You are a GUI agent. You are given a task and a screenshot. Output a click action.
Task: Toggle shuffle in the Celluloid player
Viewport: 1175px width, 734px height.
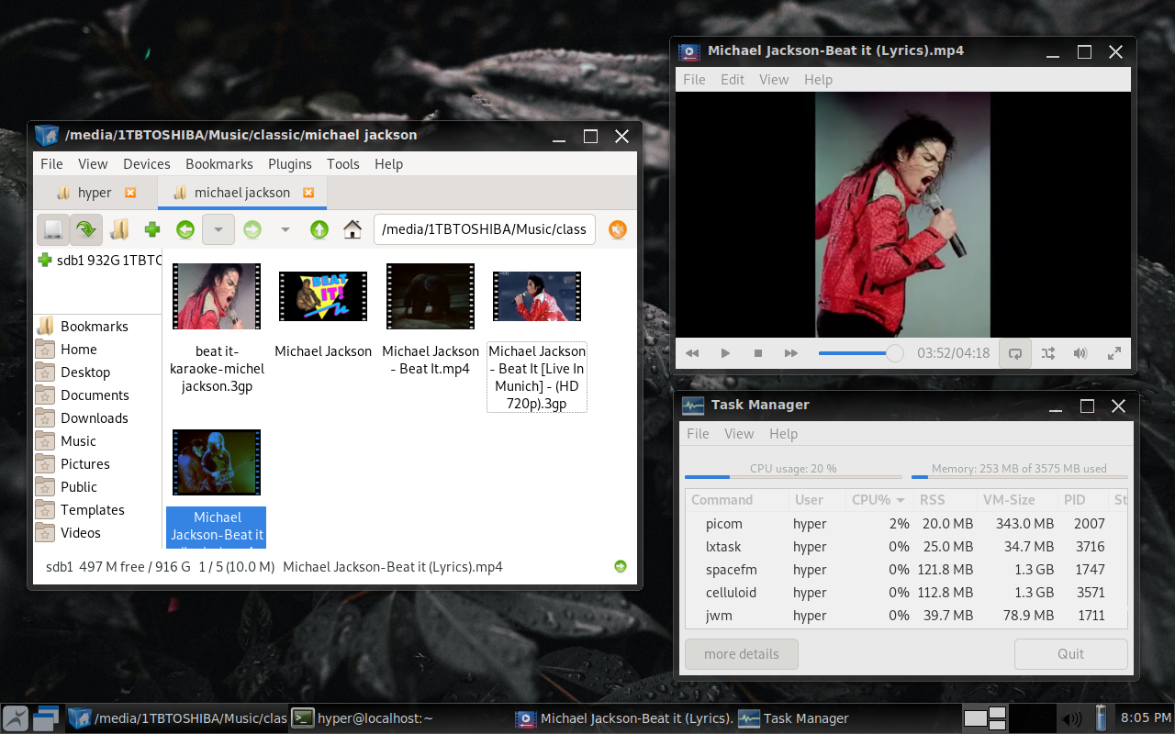click(x=1048, y=353)
